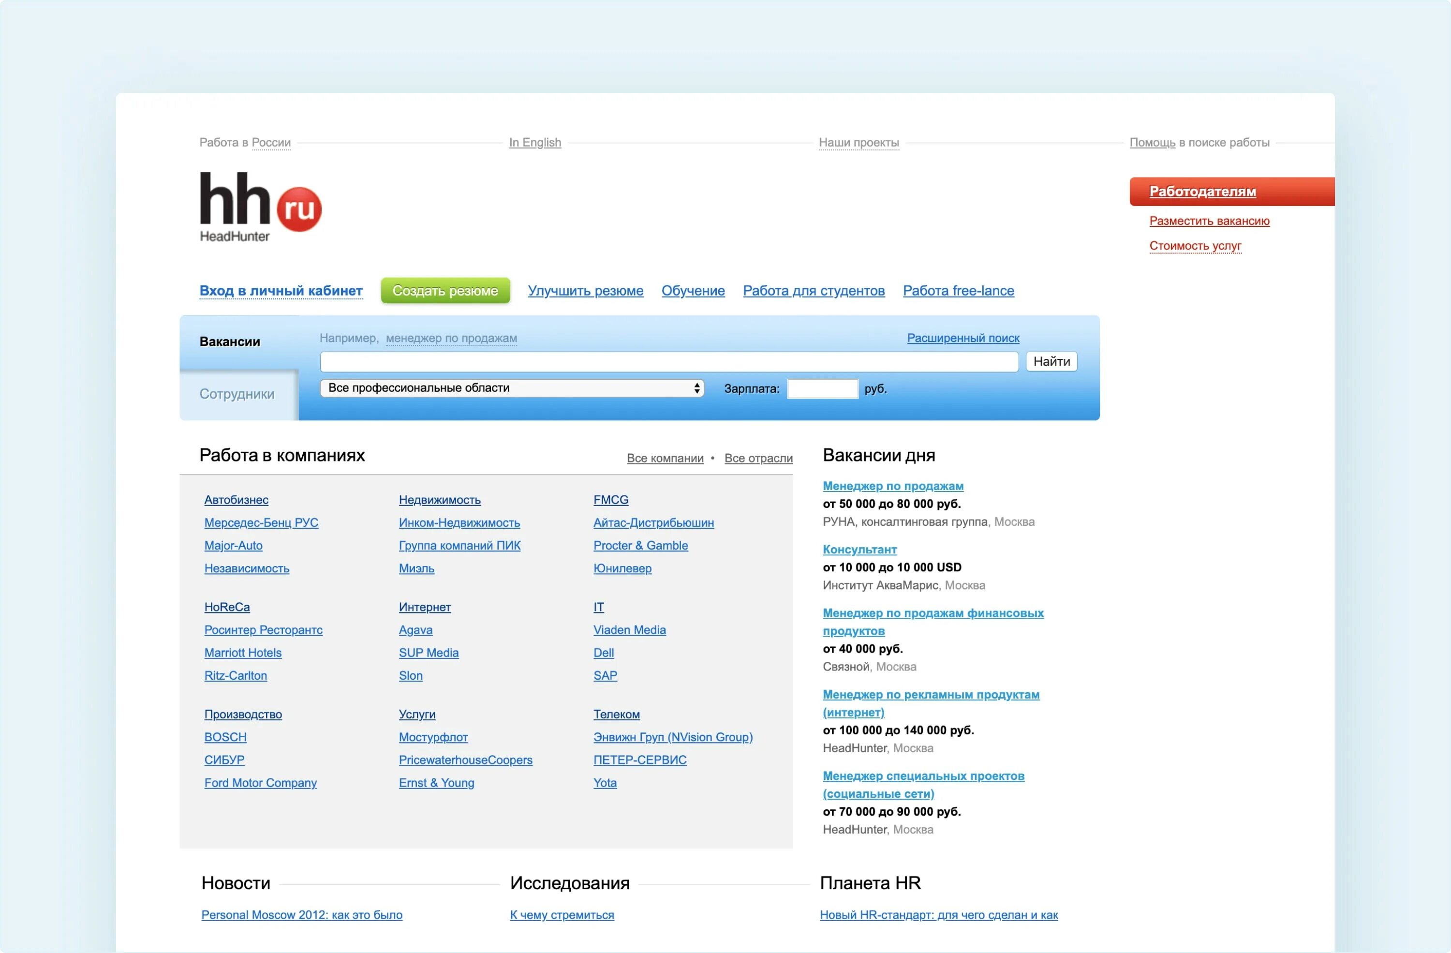The width and height of the screenshot is (1451, 953).
Task: Open Работа free-lance link
Action: [959, 291]
